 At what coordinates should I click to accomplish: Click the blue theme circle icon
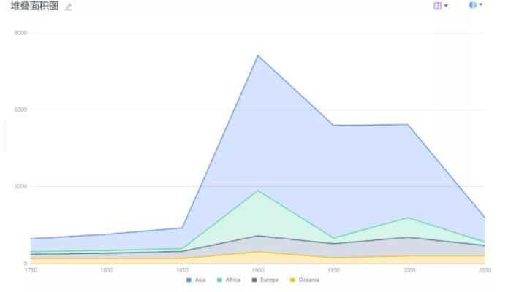[473, 5]
